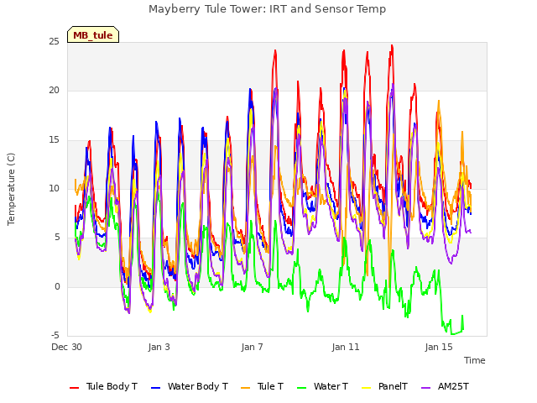
Task: Click the yellow PanelT legend swatch
Action: tap(367, 388)
